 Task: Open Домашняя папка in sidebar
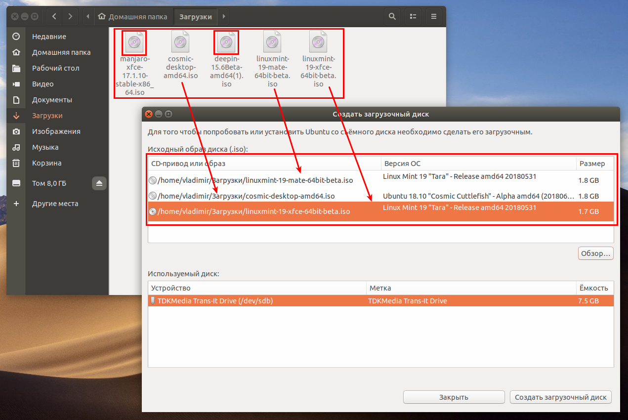(57, 52)
